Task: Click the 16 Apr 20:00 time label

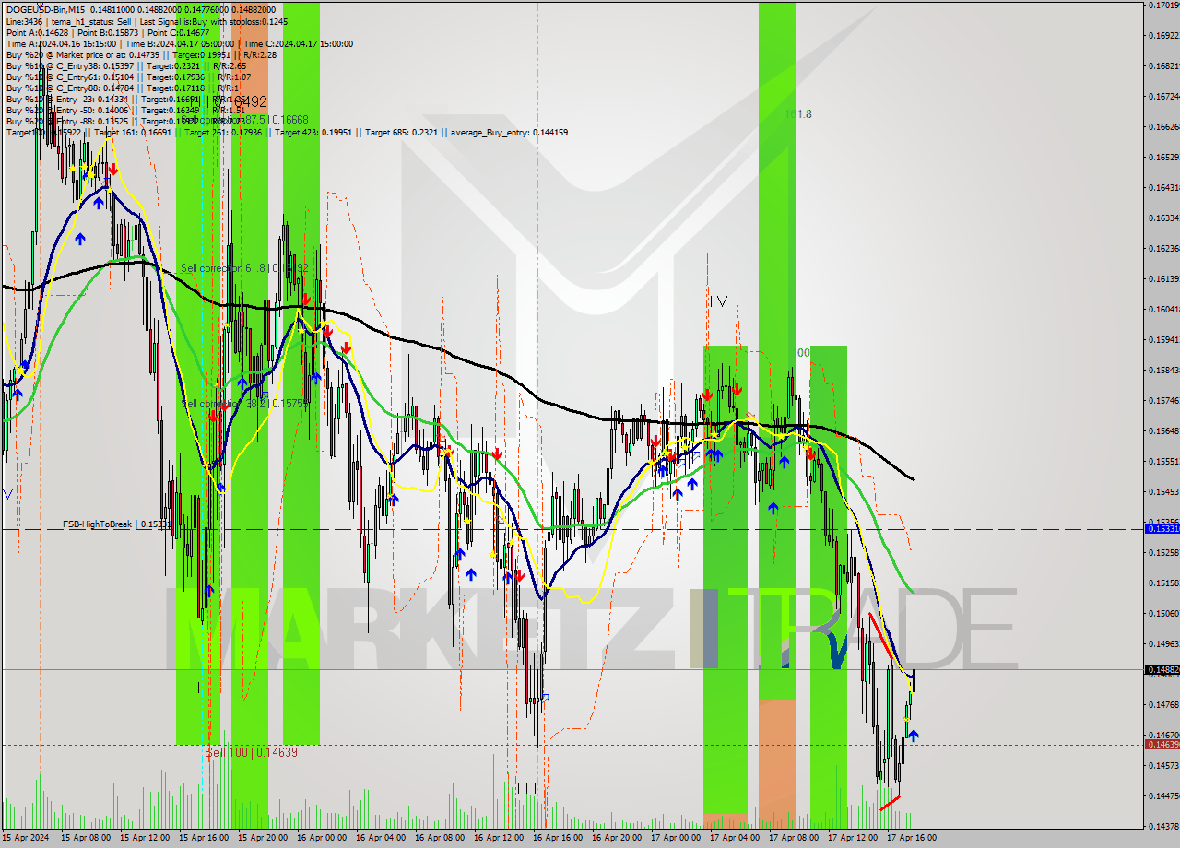Action: 616,838
